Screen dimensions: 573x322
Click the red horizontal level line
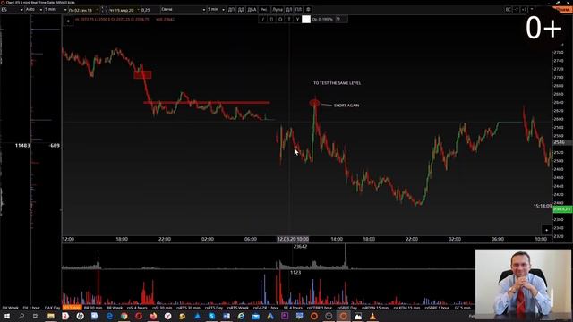pyautogui.click(x=207, y=103)
